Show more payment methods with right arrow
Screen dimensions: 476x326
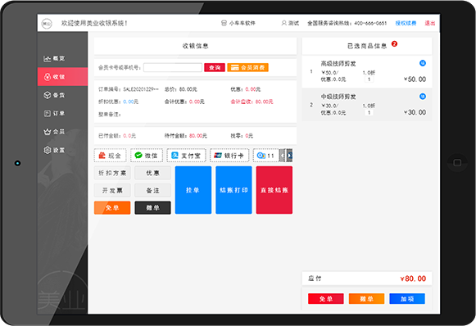click(x=289, y=156)
